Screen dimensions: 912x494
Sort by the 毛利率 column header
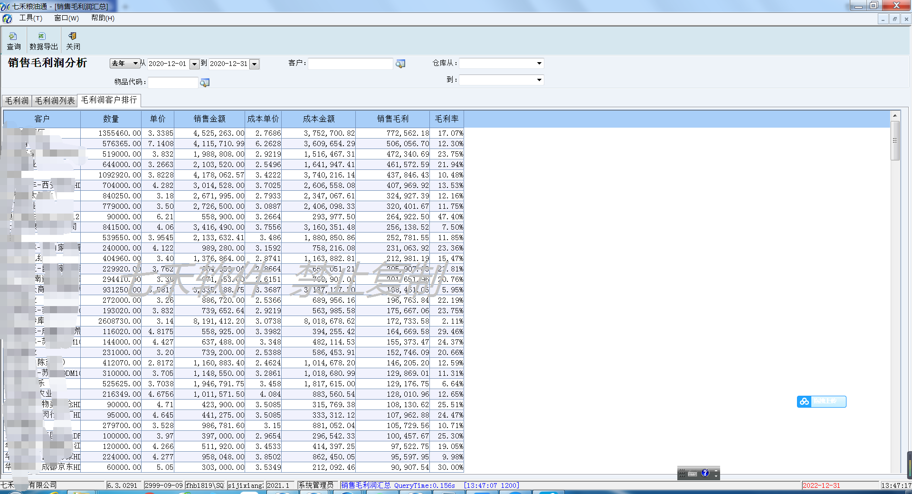tap(447, 119)
